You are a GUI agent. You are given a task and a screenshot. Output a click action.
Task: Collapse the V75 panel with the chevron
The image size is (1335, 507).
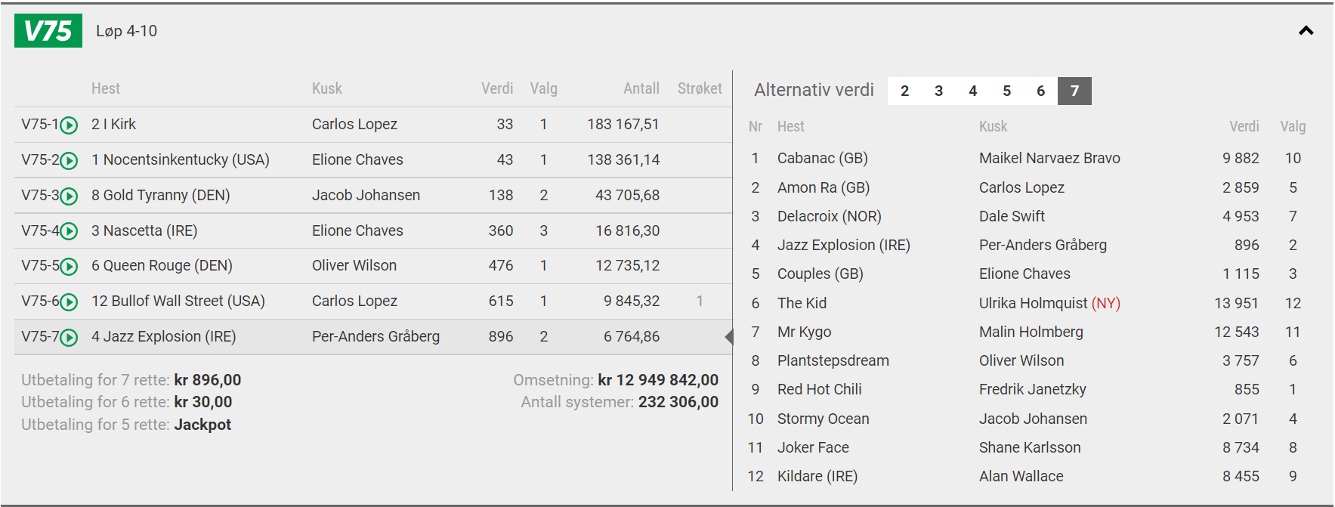pos(1306,31)
